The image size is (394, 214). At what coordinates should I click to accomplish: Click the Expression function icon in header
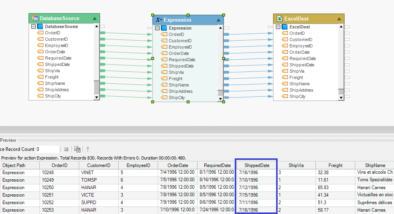coord(159,20)
